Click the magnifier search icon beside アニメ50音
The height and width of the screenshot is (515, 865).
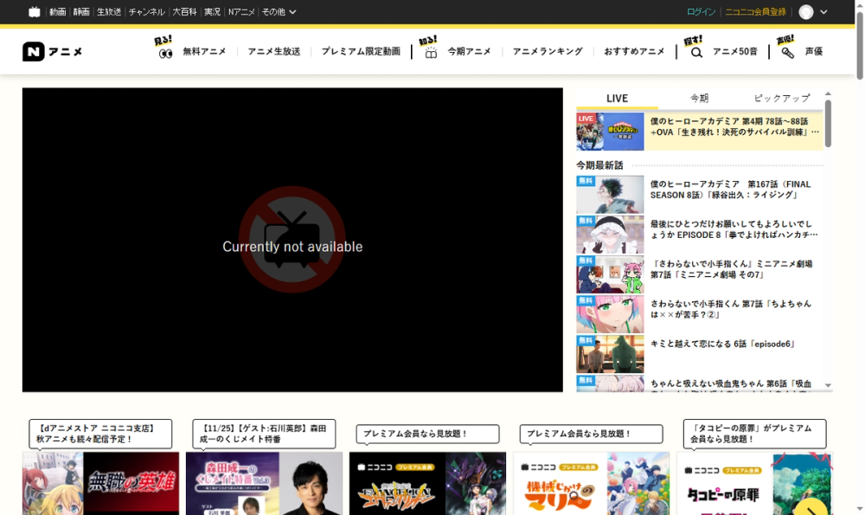point(696,53)
